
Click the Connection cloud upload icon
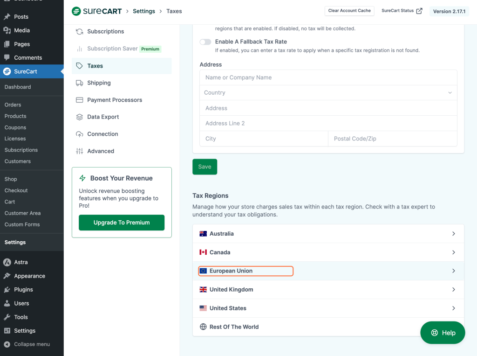79,134
